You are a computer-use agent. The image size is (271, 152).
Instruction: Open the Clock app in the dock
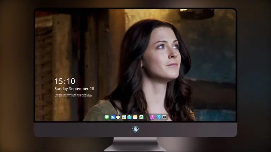coord(118,117)
